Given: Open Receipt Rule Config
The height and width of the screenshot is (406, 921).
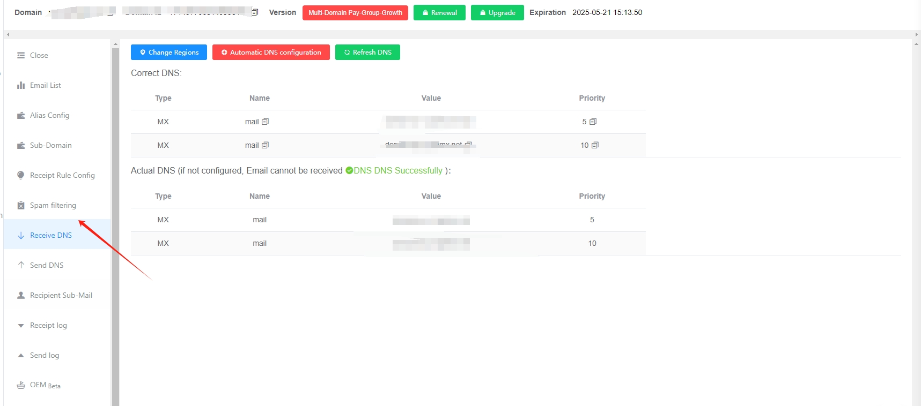Looking at the screenshot, I should point(57,175).
